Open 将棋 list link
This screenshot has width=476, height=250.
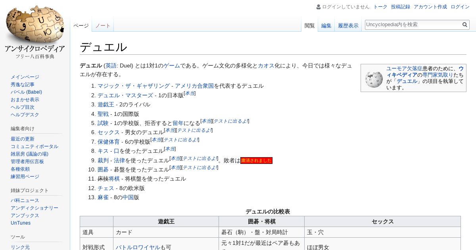(114, 179)
